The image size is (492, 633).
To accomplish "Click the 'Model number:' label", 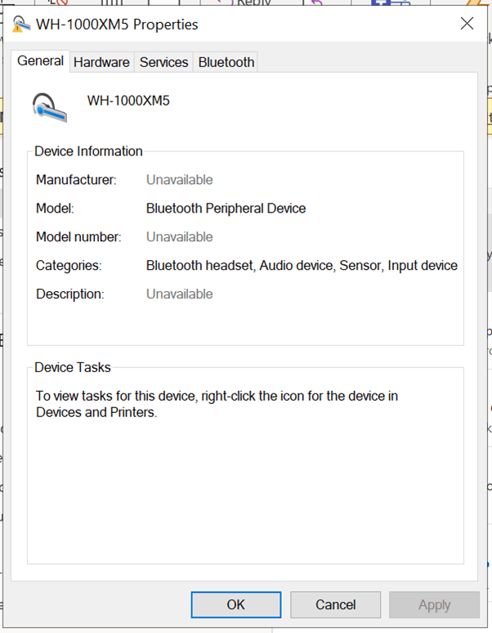I will (x=78, y=237).
